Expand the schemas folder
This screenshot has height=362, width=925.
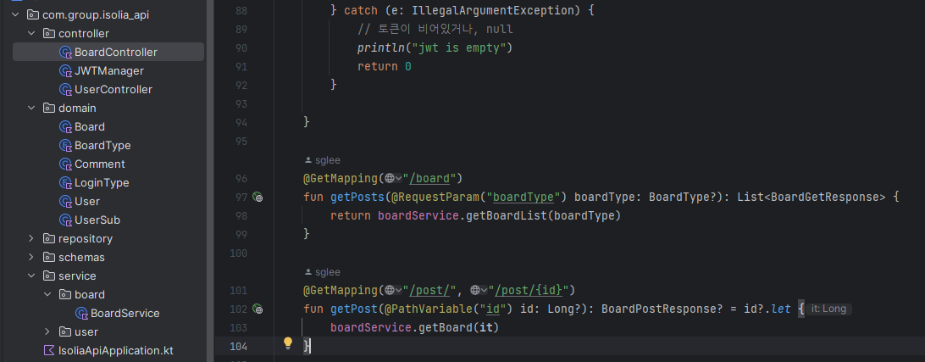tap(30, 258)
